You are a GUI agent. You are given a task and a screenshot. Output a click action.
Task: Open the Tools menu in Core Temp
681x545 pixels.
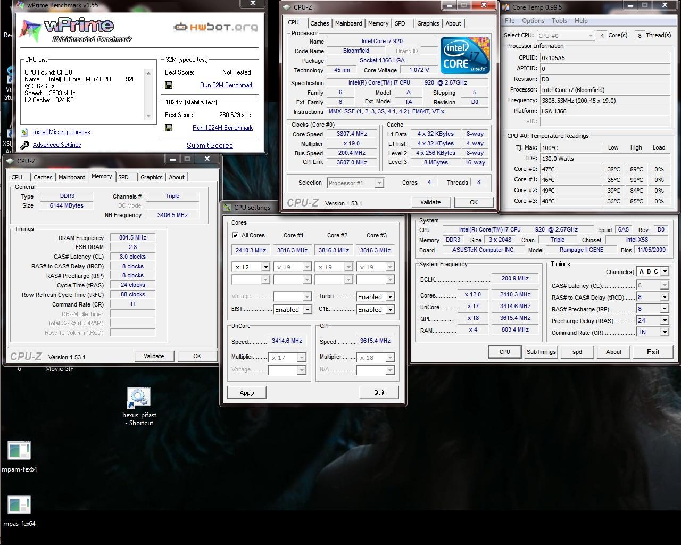pos(559,21)
